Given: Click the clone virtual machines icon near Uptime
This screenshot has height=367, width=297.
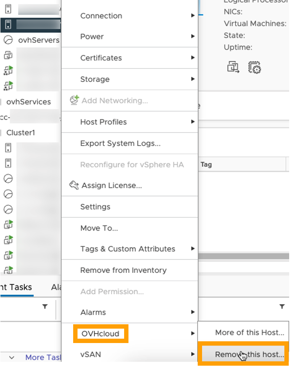Looking at the screenshot, I should point(233,68).
